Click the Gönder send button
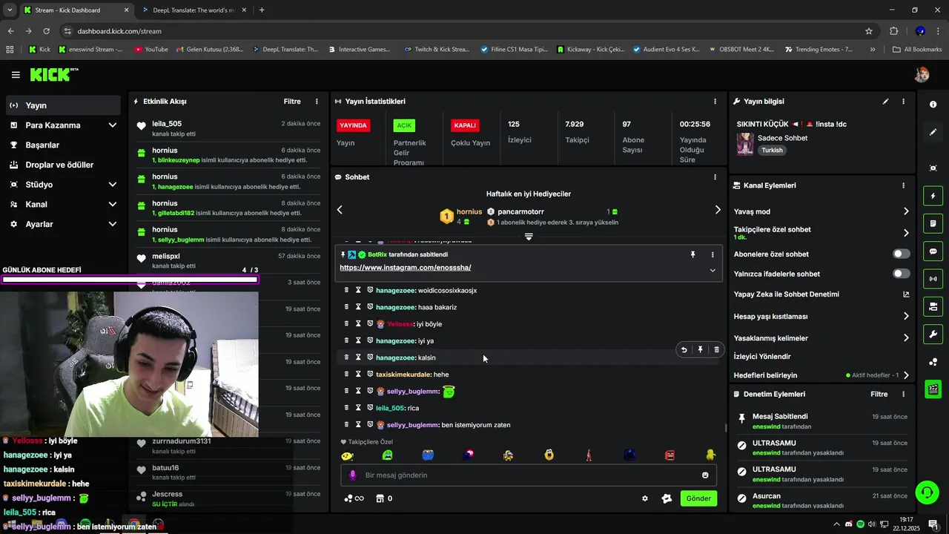Viewport: 949px width, 534px height. [698, 498]
